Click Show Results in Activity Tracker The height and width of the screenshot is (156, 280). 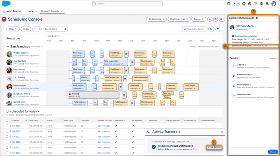point(214,147)
